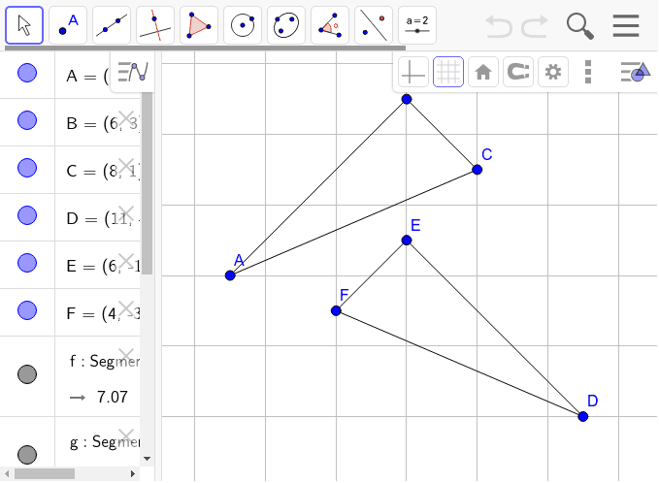The image size is (659, 483).
Task: Toggle visibility of point A
Action: (27, 73)
